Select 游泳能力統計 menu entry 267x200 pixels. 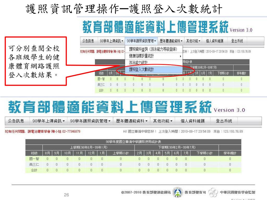153,63
